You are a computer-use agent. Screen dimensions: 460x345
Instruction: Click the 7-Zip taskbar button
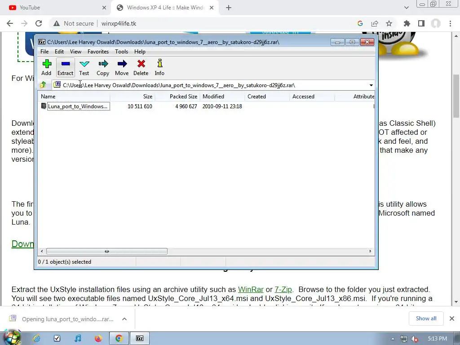pyautogui.click(x=140, y=339)
